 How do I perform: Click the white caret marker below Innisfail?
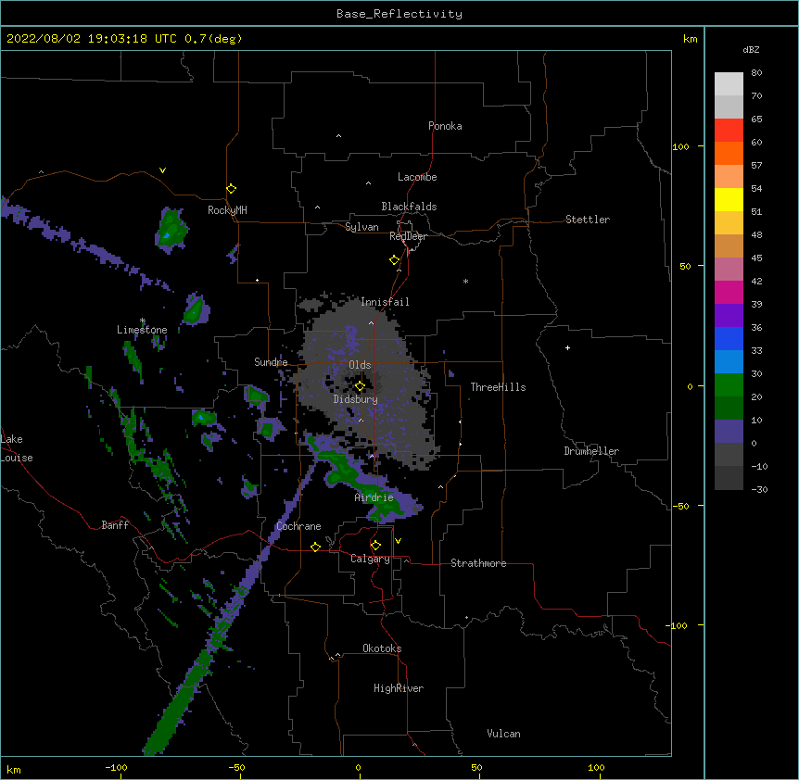(x=371, y=322)
